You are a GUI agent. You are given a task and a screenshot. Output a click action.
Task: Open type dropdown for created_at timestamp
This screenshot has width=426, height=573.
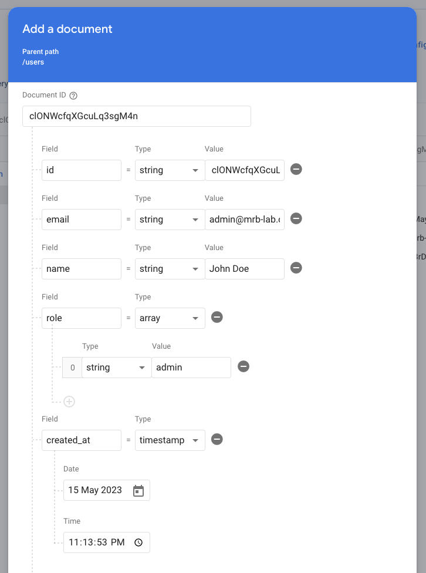coord(170,440)
